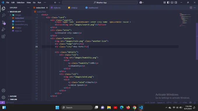The width and height of the screenshot is (198, 111).
Task: Open the notifications bell in status bar
Action: tap(195, 103)
